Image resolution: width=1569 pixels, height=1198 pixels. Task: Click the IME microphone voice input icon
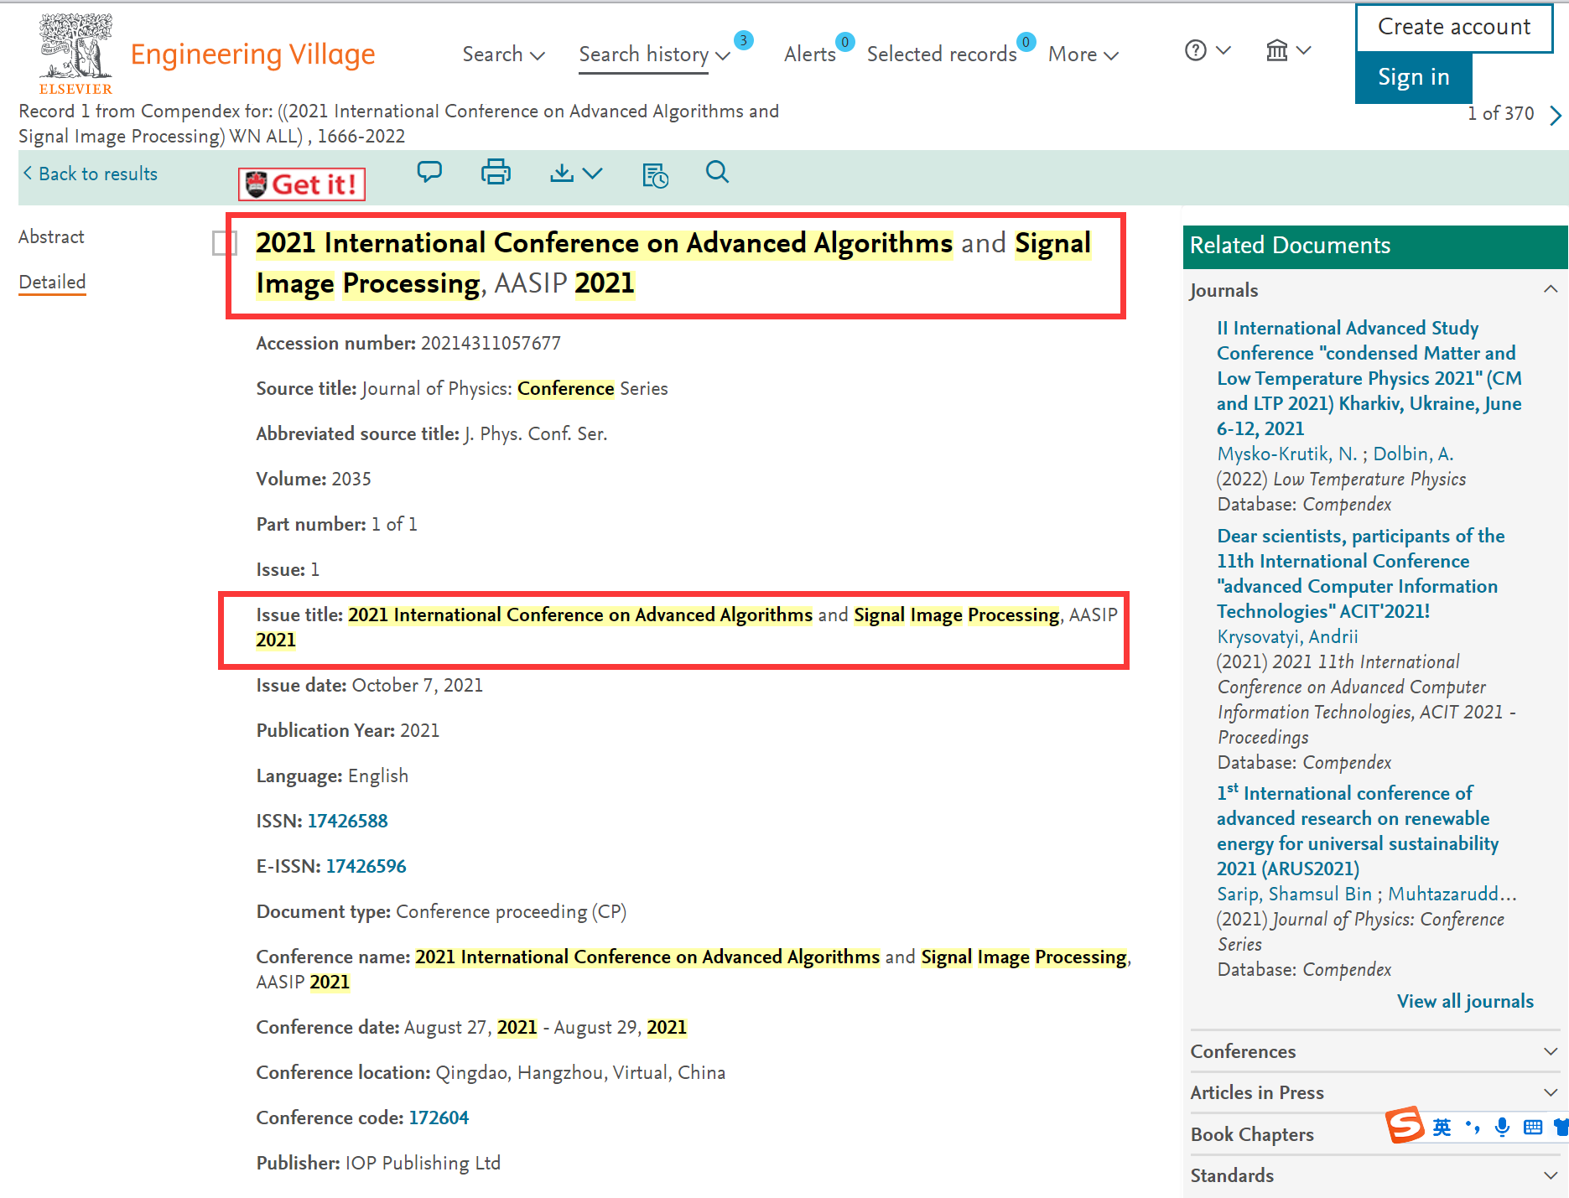tap(1502, 1127)
